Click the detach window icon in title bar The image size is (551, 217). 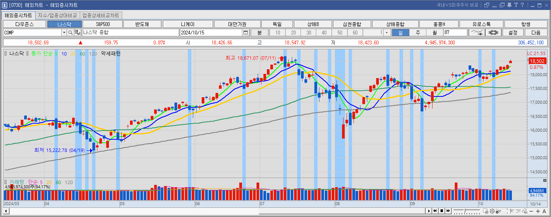[487, 5]
